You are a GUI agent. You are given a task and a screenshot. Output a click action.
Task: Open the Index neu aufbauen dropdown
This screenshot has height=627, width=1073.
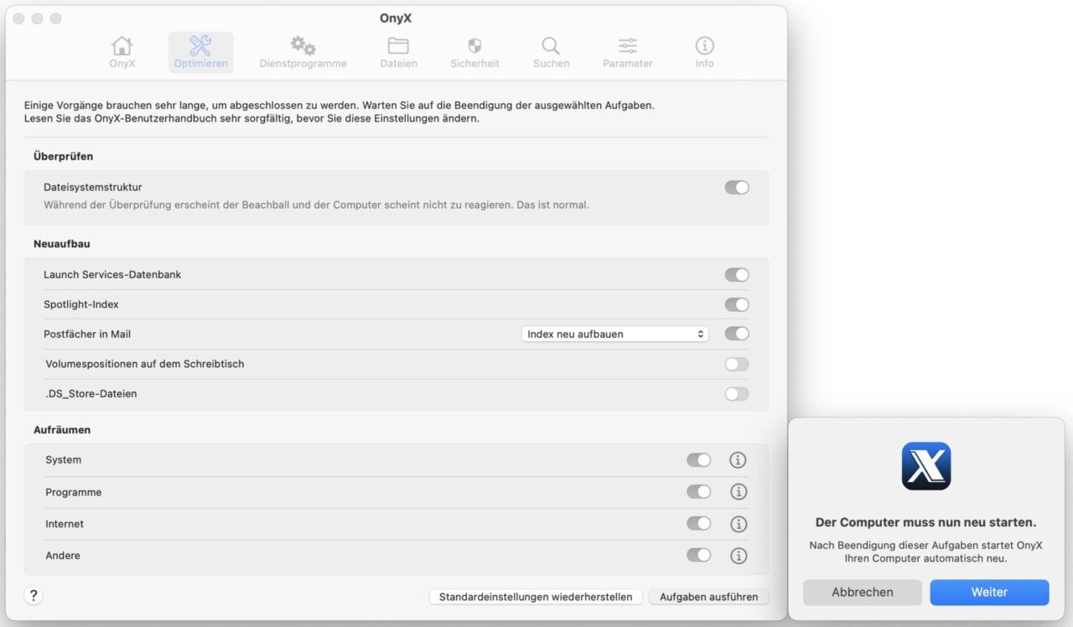(x=614, y=334)
